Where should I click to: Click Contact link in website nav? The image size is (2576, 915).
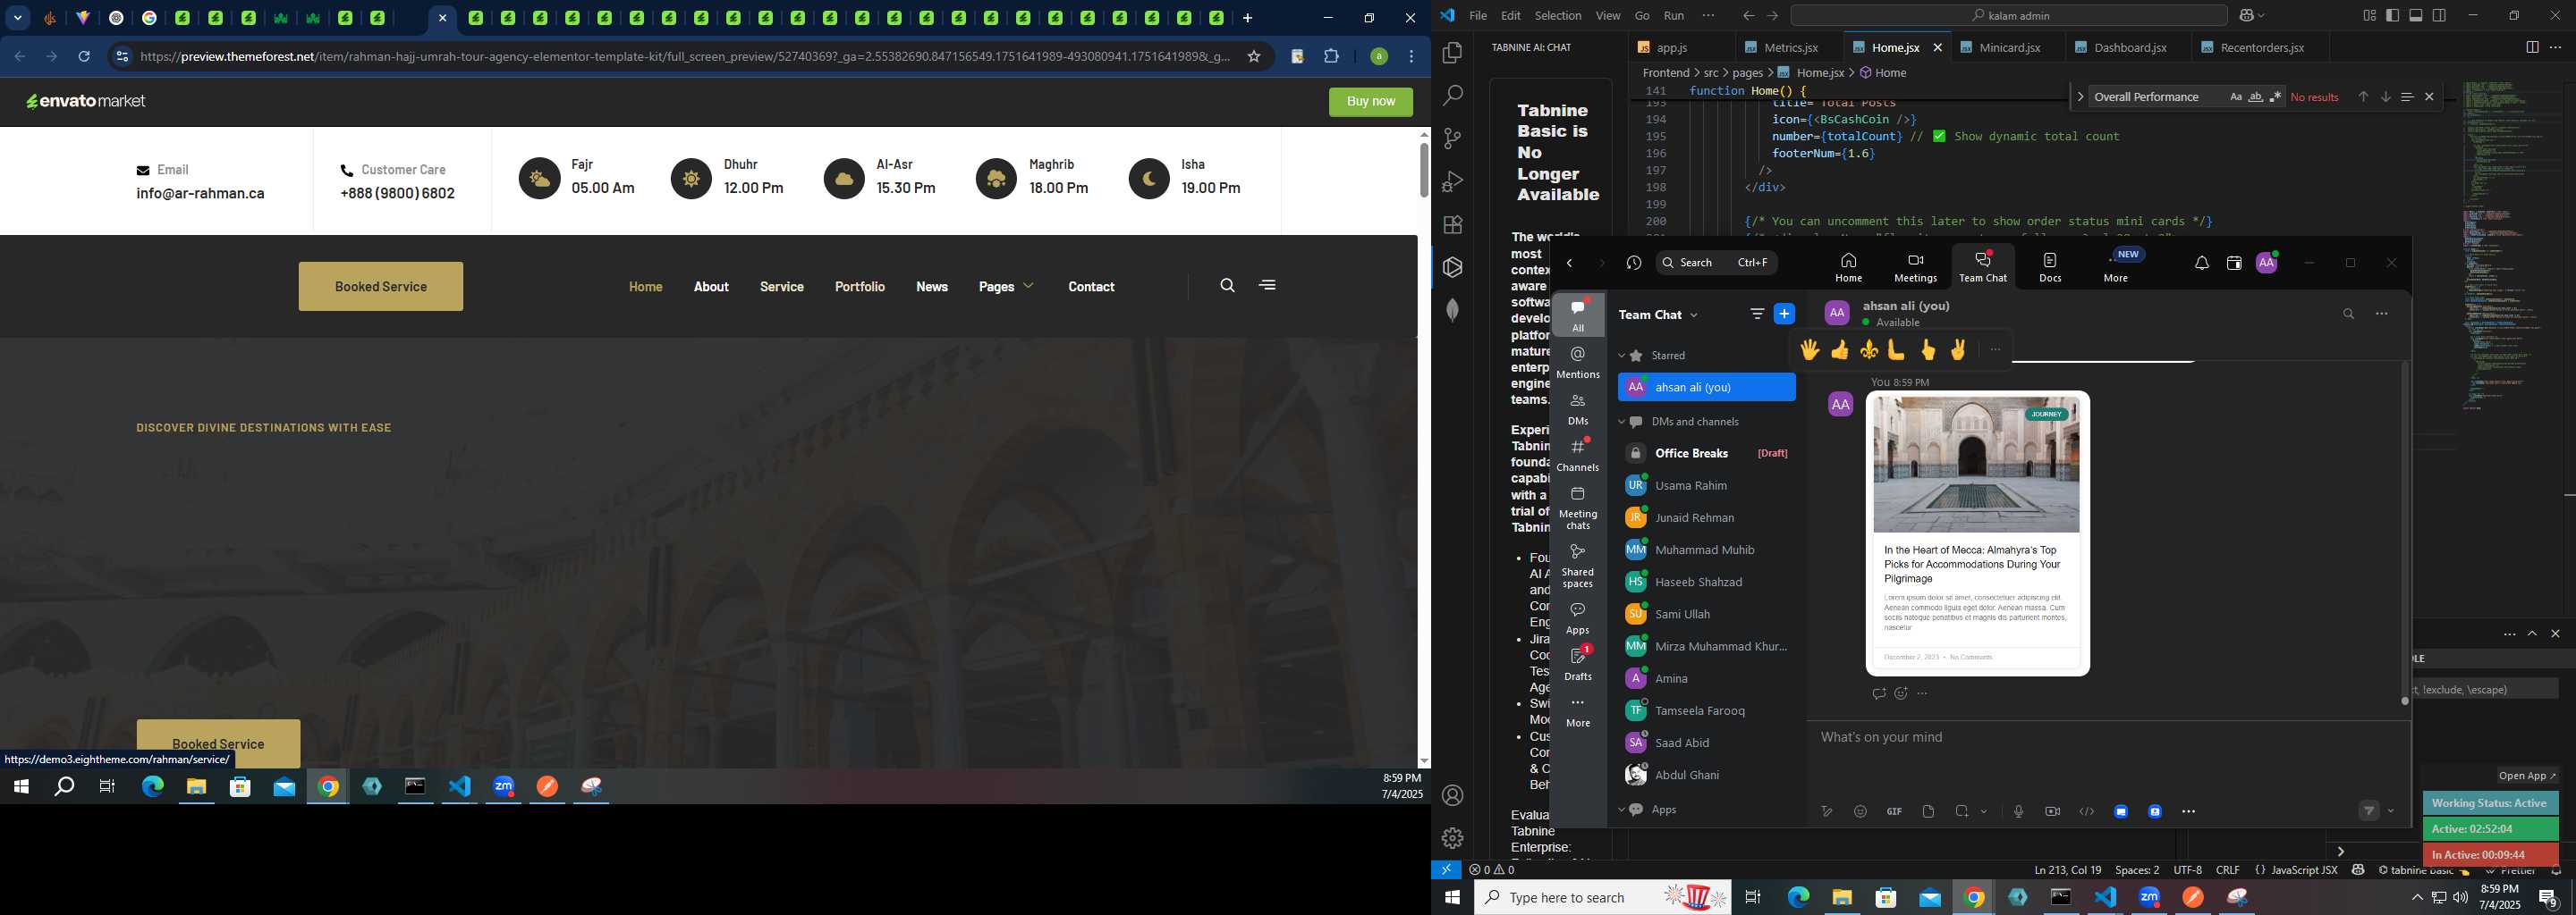coord(1091,287)
